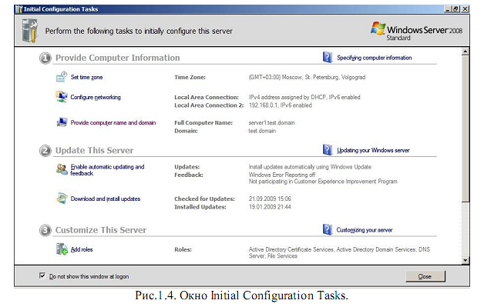Image resolution: width=484 pixels, height=307 pixels.
Task: Click the Add roles server icon
Action: tap(62, 249)
